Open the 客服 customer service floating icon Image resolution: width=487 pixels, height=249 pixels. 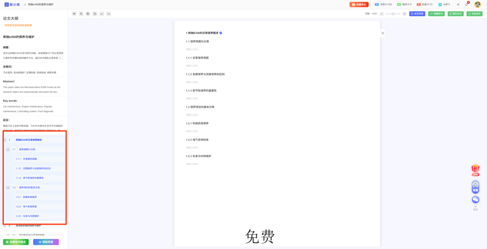pos(475,187)
